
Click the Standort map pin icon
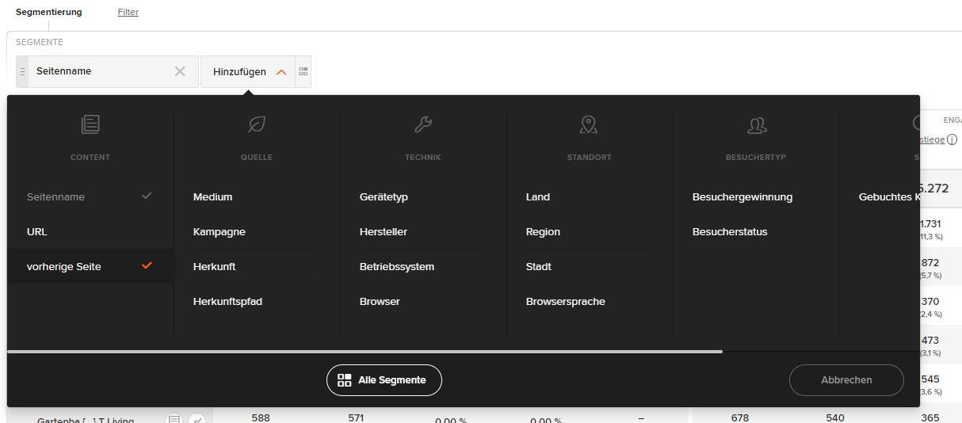coord(588,124)
